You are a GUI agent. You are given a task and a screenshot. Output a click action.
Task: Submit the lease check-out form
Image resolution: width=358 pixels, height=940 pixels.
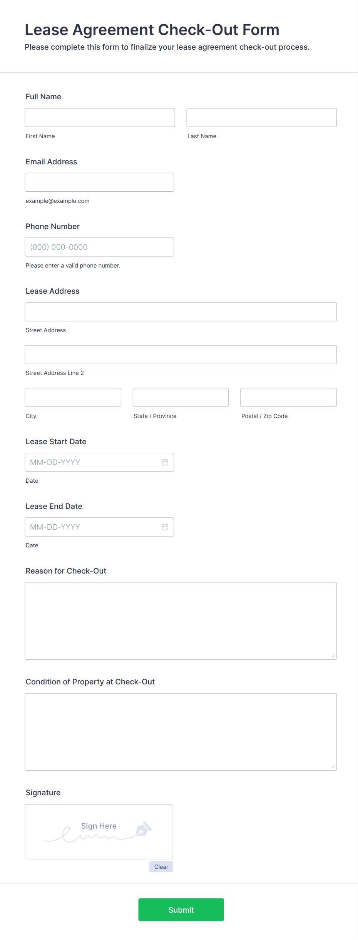coord(181,910)
